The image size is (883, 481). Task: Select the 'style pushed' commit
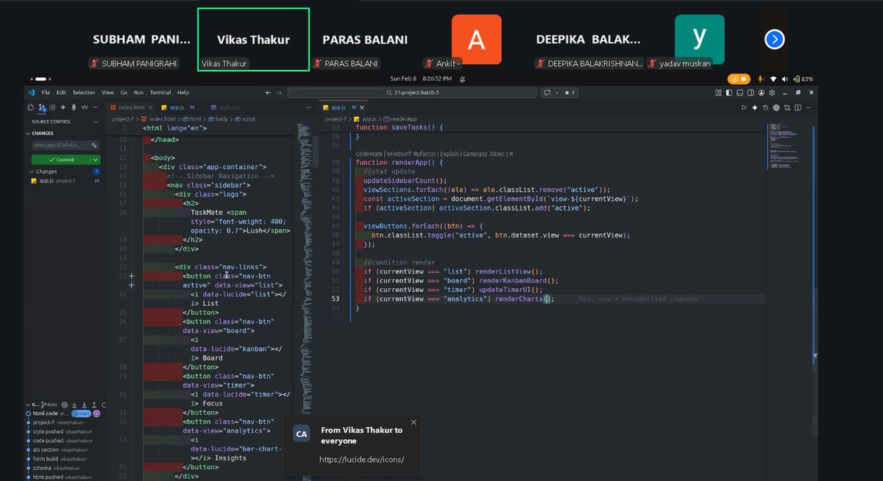(x=63, y=432)
